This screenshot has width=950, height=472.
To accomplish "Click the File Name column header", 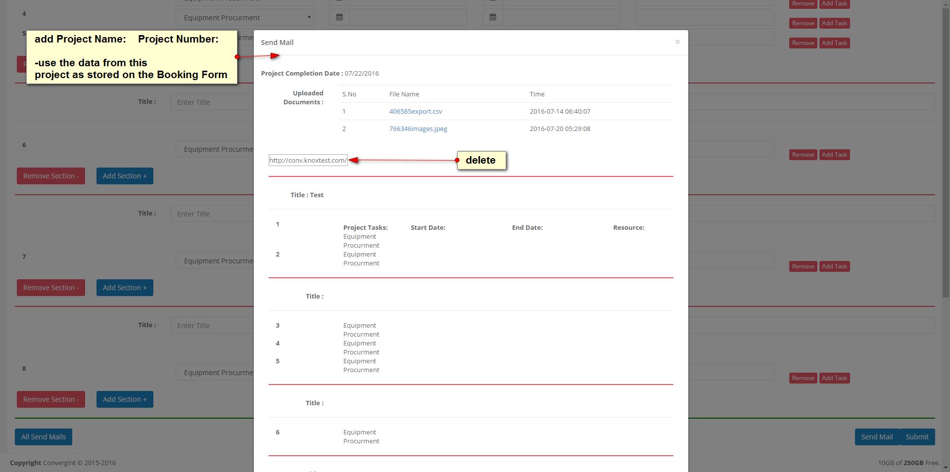I will click(404, 94).
